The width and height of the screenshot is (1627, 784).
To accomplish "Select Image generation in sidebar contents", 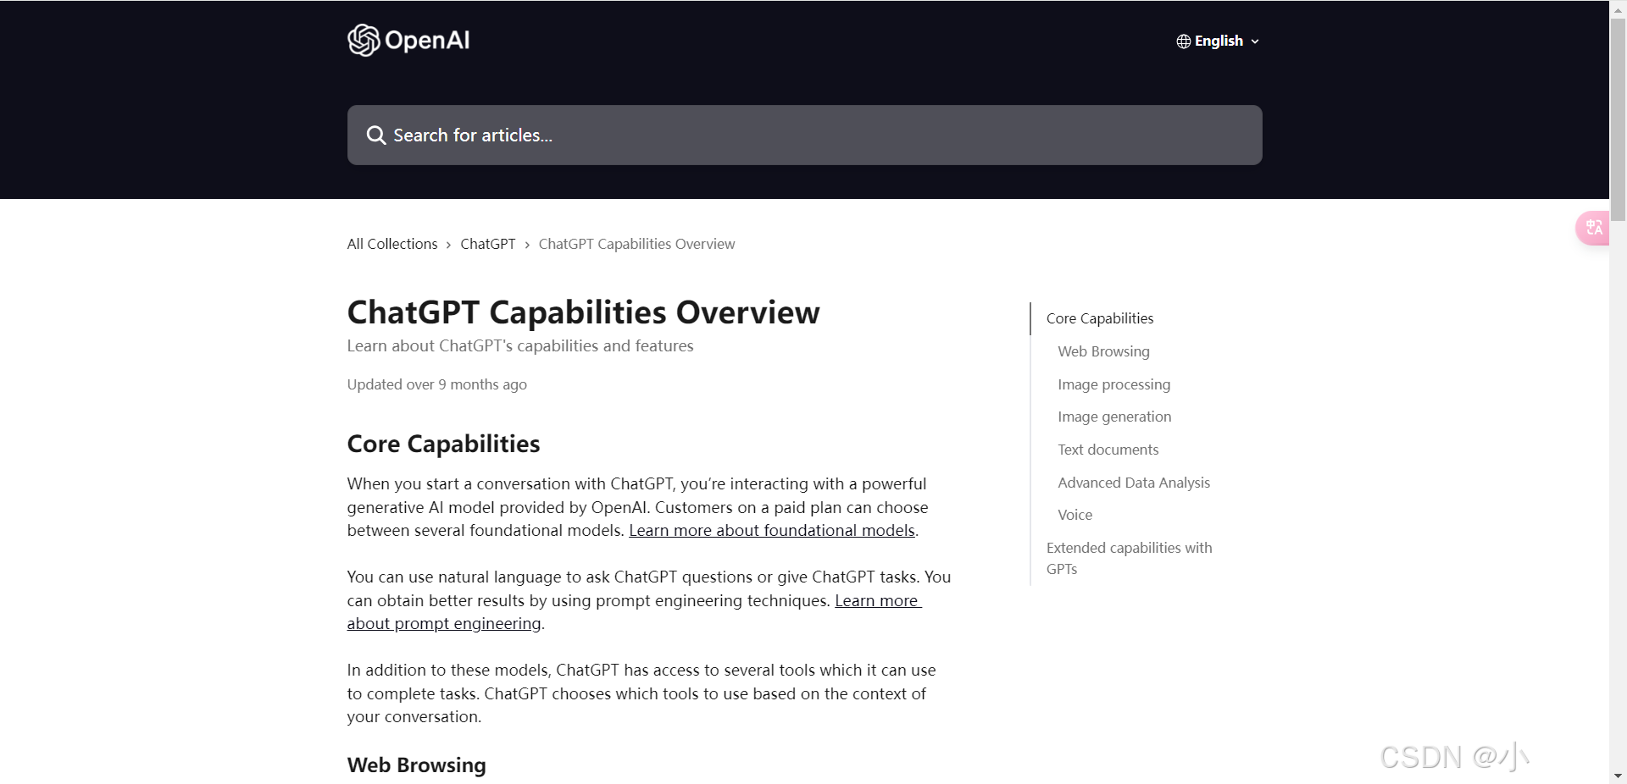I will [x=1114, y=417].
